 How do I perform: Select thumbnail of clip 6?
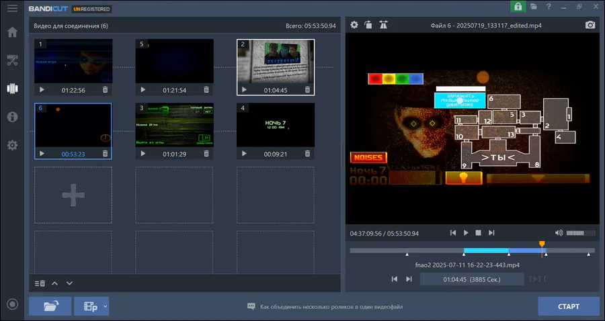[73, 125]
